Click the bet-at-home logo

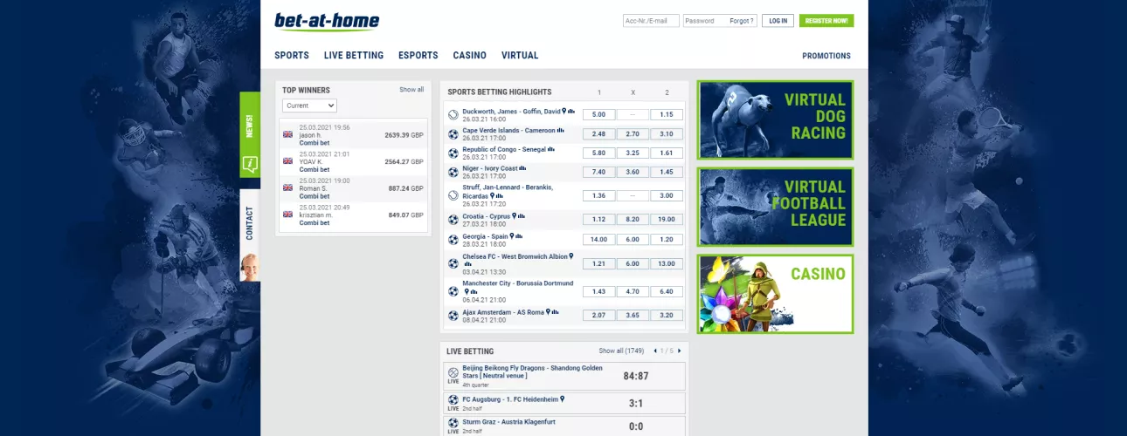click(327, 21)
